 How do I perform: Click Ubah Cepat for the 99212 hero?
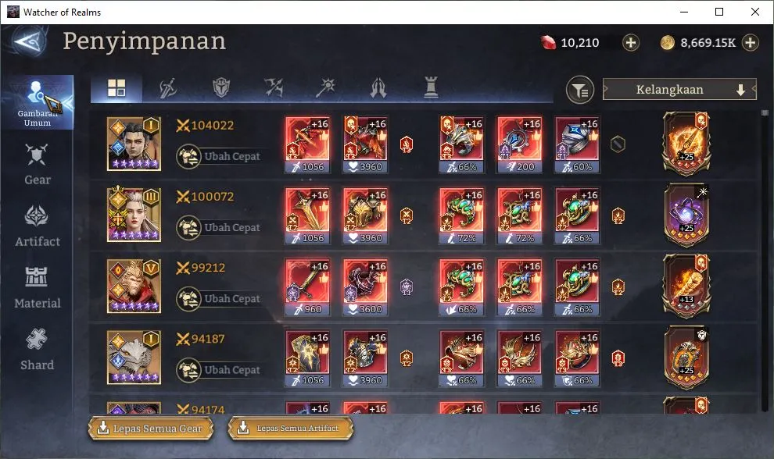[x=220, y=299]
